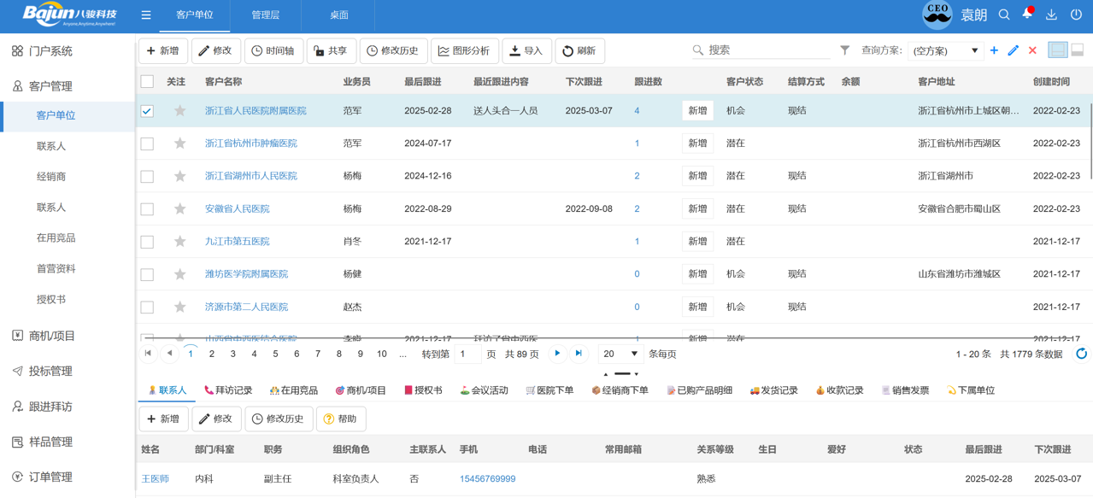Click the blue plus add query scheme icon
Screen dimensions: 1093x498
tap(994, 50)
